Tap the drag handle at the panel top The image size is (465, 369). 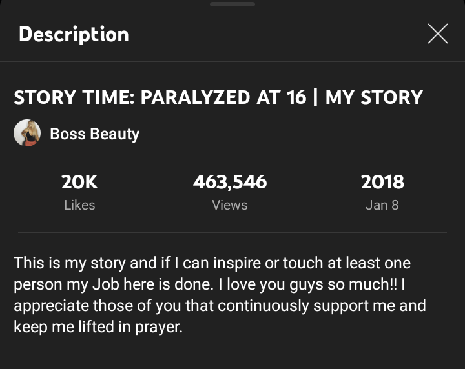pyautogui.click(x=232, y=4)
